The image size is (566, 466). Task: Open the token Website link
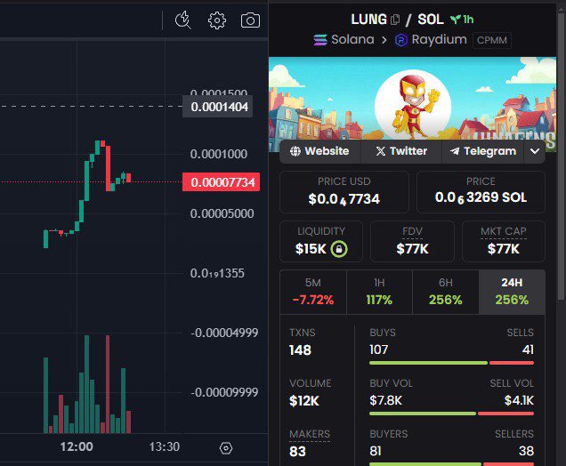click(x=319, y=151)
